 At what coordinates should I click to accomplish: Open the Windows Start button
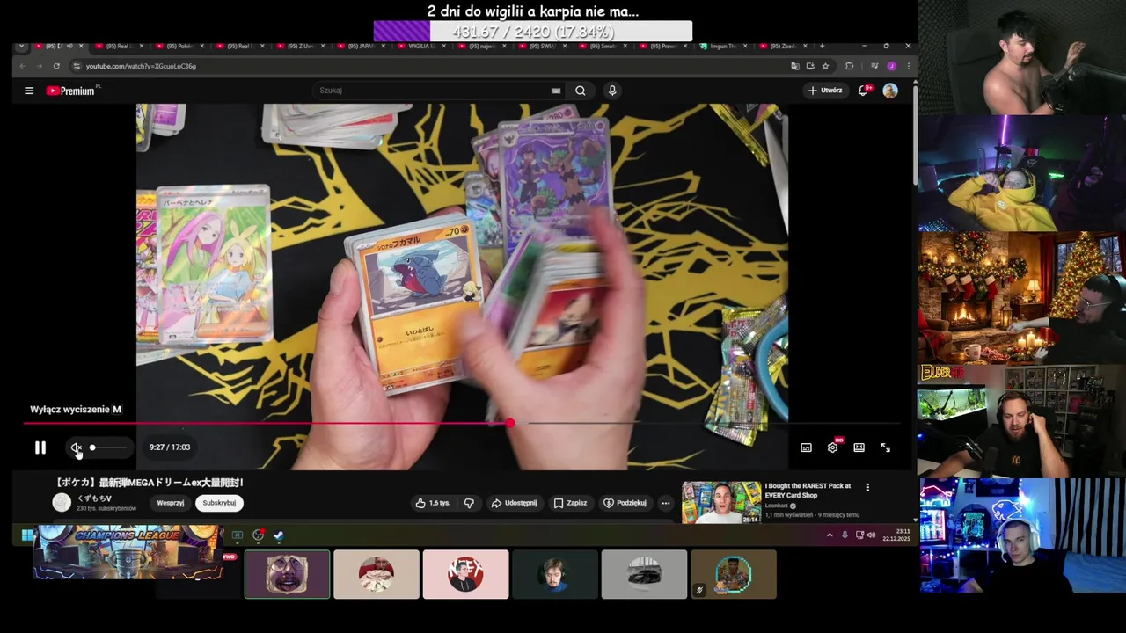27,535
